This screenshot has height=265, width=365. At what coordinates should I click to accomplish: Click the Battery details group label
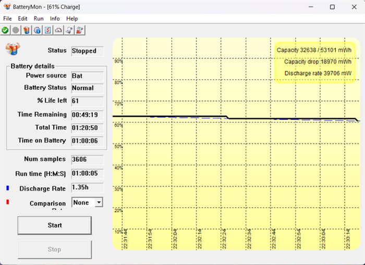32,66
